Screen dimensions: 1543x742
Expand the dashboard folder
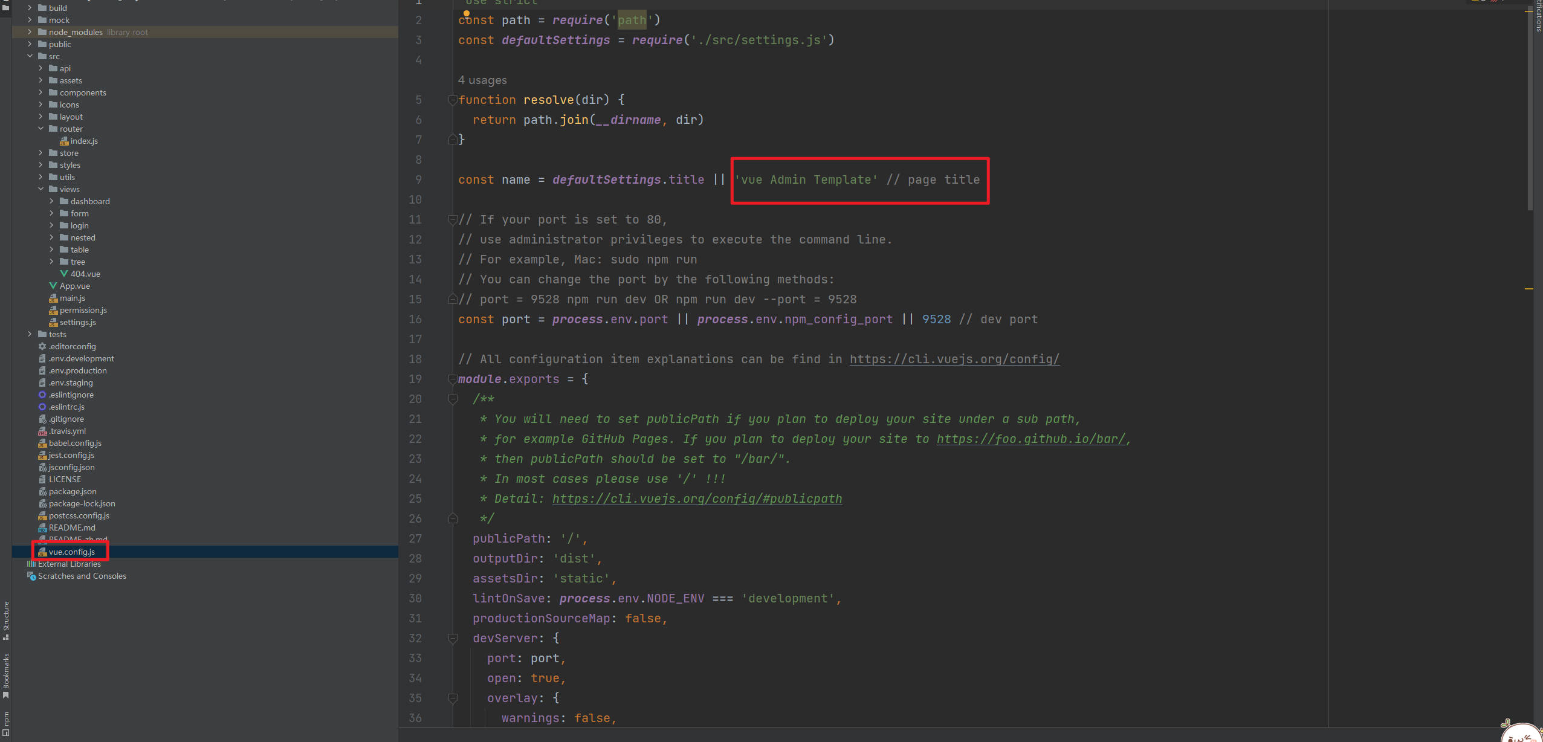(x=51, y=201)
